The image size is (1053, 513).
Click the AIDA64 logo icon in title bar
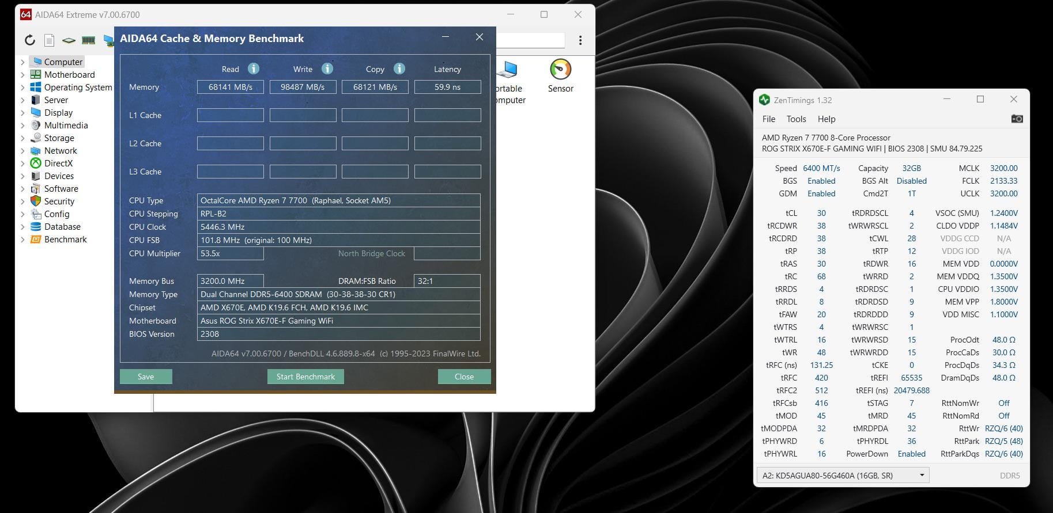25,14
